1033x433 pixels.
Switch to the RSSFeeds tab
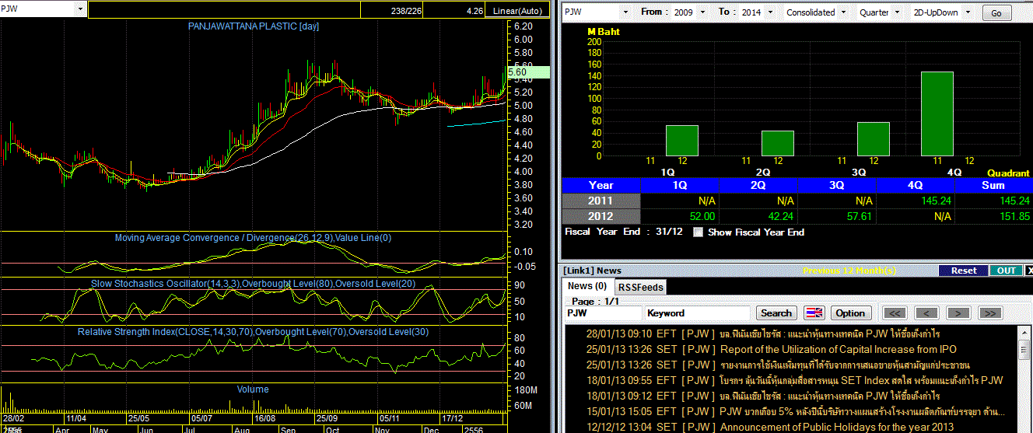coord(641,287)
